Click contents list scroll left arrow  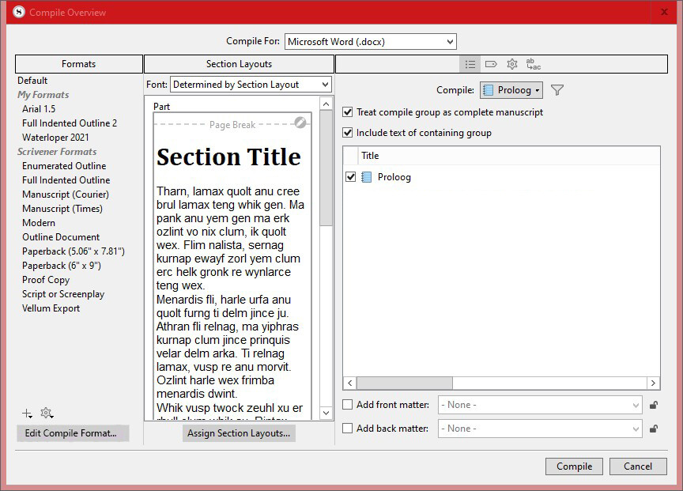(x=349, y=383)
